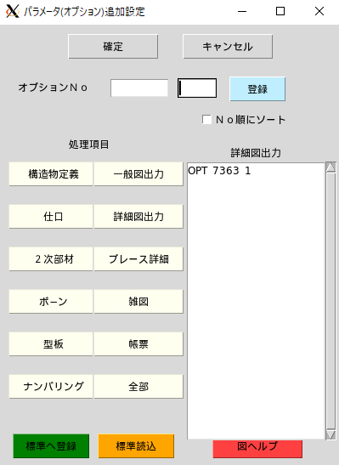Click the orange 標準読込 button
339x465 pixels.
tap(136, 446)
